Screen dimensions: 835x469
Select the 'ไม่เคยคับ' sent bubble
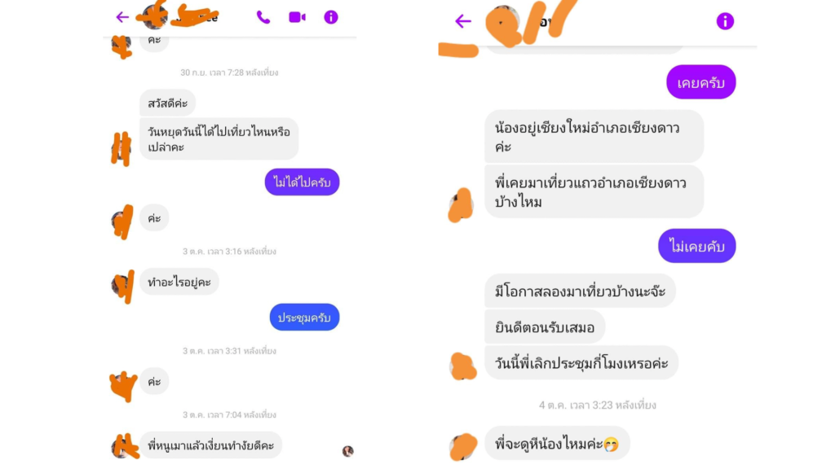click(696, 246)
